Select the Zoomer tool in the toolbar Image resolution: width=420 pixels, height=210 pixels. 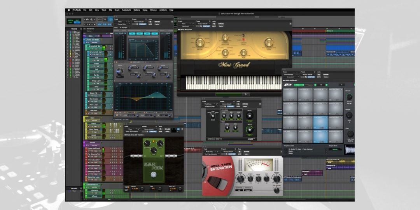pos(105,19)
